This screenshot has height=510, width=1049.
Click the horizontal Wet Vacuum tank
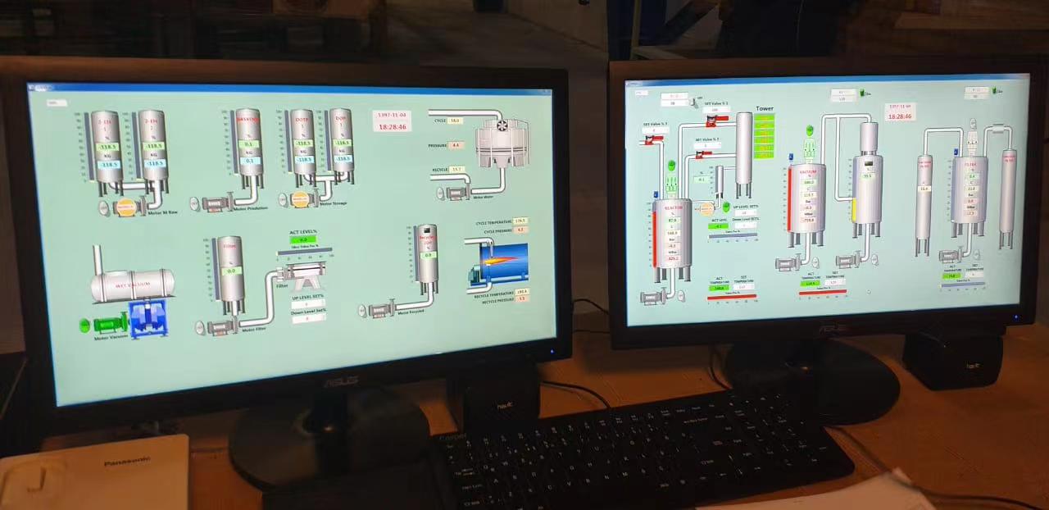[131, 285]
